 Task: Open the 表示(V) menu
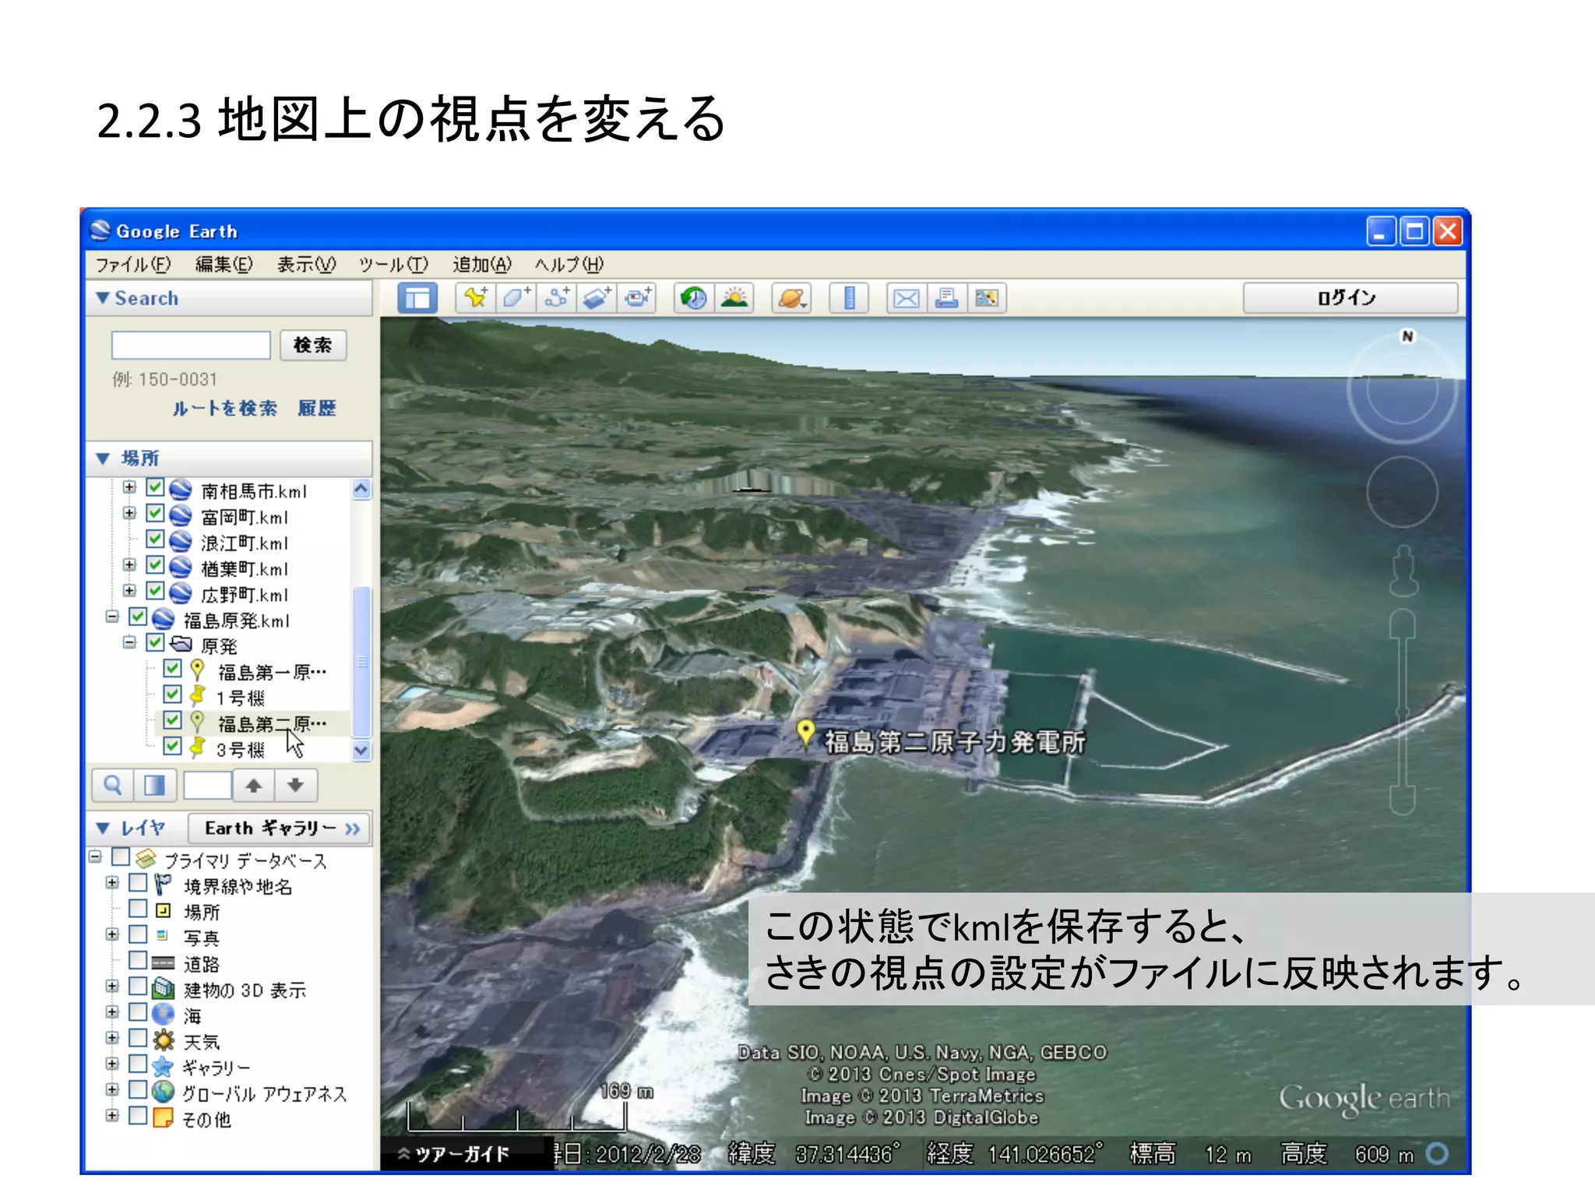pos(307,265)
